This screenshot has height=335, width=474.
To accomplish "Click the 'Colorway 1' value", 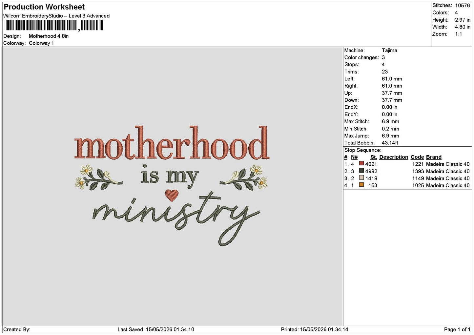I will 41,43.
